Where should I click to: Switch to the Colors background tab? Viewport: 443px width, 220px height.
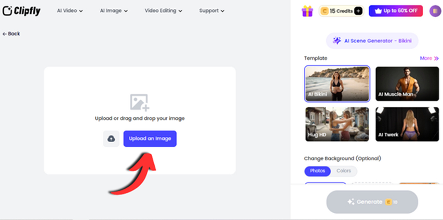pyautogui.click(x=344, y=171)
